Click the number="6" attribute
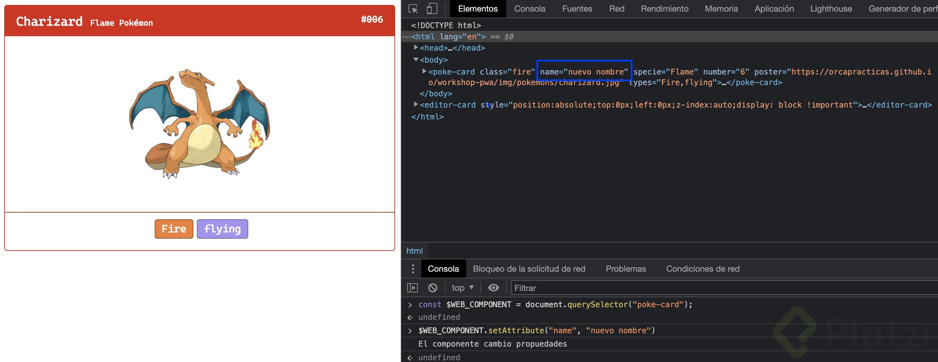Screen dimensions: 938x362 pos(726,72)
